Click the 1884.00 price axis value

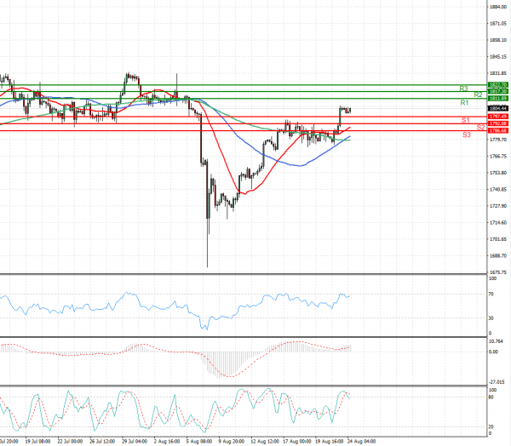click(498, 7)
